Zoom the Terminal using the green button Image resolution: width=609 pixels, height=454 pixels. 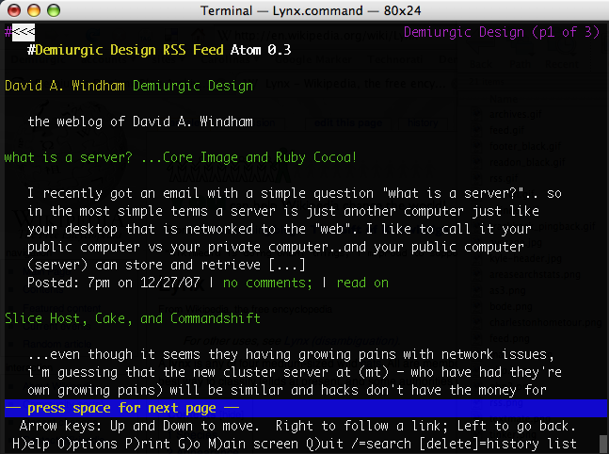click(x=54, y=10)
